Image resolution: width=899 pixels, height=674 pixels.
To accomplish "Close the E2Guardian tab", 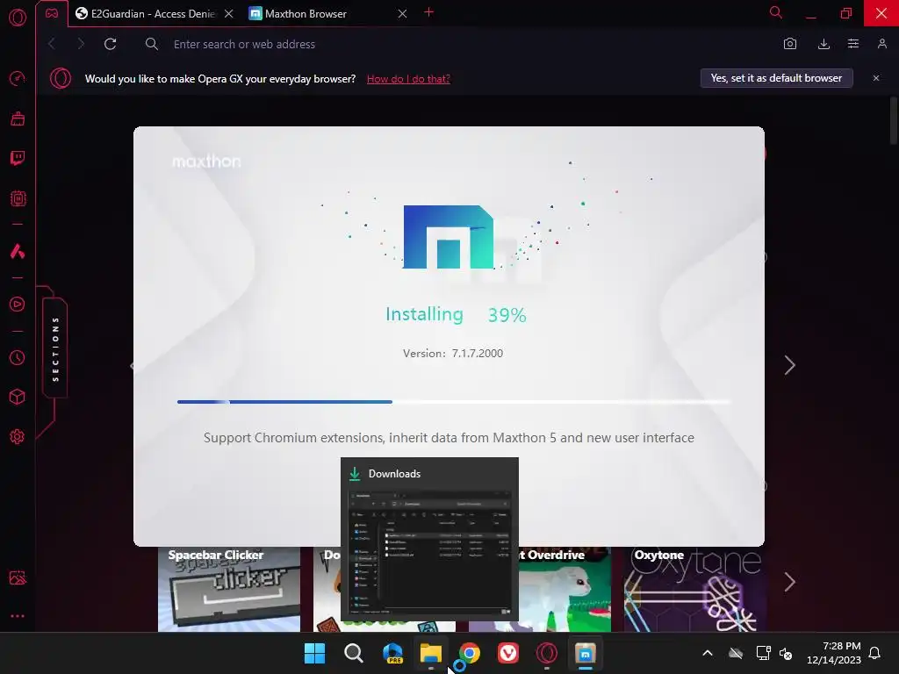I will coord(229,14).
